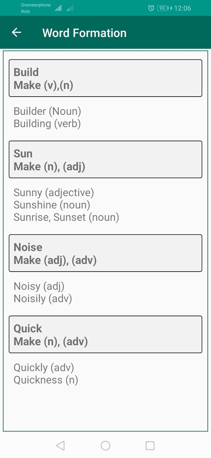Collapse the Build word card
The width and height of the screenshot is (211, 458).
tap(105, 78)
